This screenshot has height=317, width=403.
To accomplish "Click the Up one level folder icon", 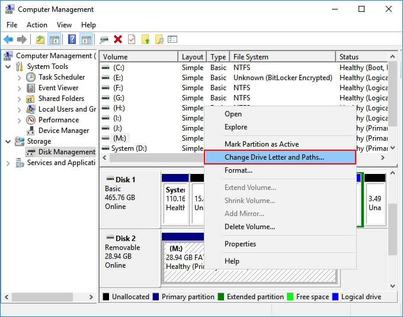I will pyautogui.click(x=40, y=40).
